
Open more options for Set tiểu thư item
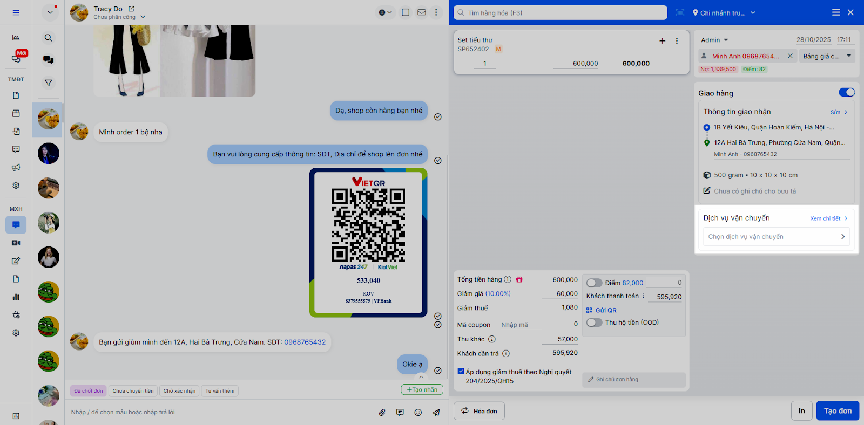click(677, 41)
